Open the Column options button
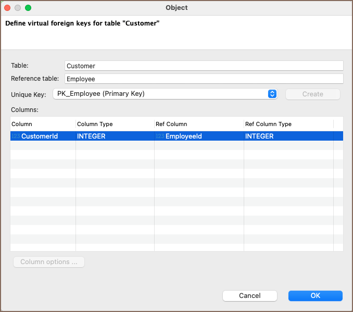353x312 pixels. pos(49,262)
